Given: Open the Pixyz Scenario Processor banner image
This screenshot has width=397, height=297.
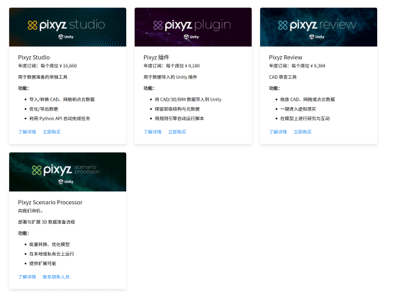Looking at the screenshot, I should pyautogui.click(x=67, y=172).
